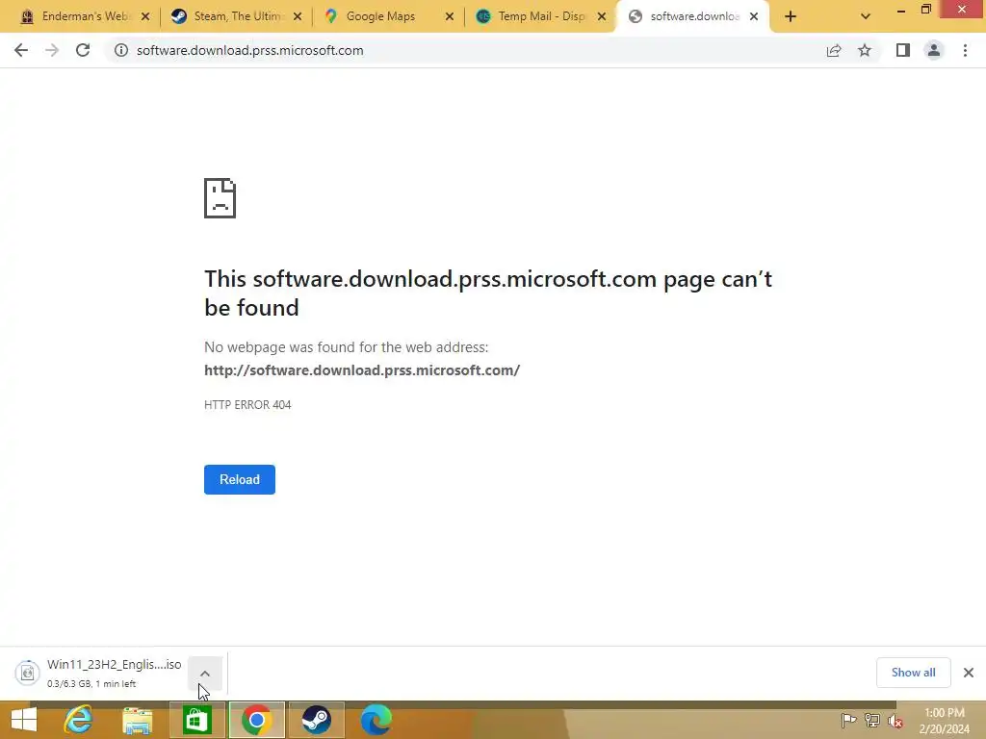This screenshot has height=739, width=986.
Task: Launch Microsoft Edge from taskbar
Action: pos(376,720)
